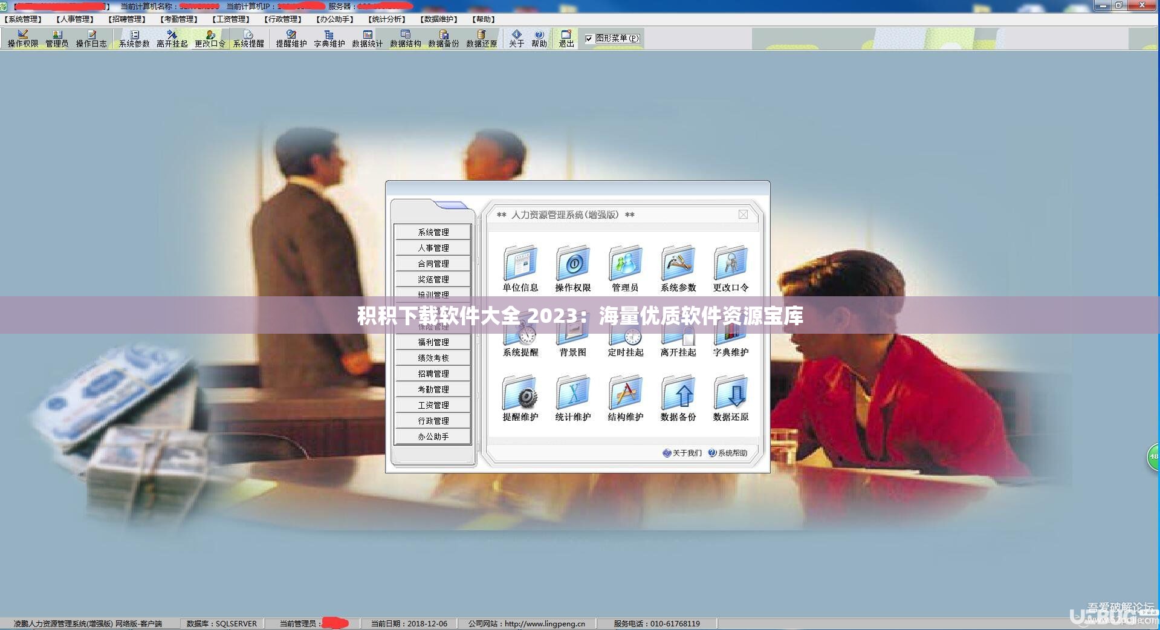Viewport: 1160px width, 630px height.
Task: Select 系统参数 in the top toolbar
Action: pyautogui.click(x=134, y=39)
